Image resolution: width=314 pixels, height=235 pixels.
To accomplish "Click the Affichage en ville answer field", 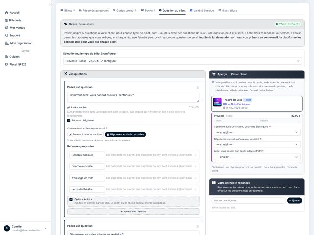I will [87, 178].
